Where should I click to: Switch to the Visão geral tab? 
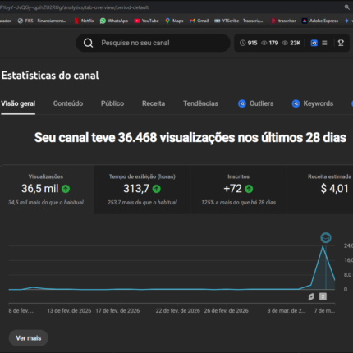18,103
